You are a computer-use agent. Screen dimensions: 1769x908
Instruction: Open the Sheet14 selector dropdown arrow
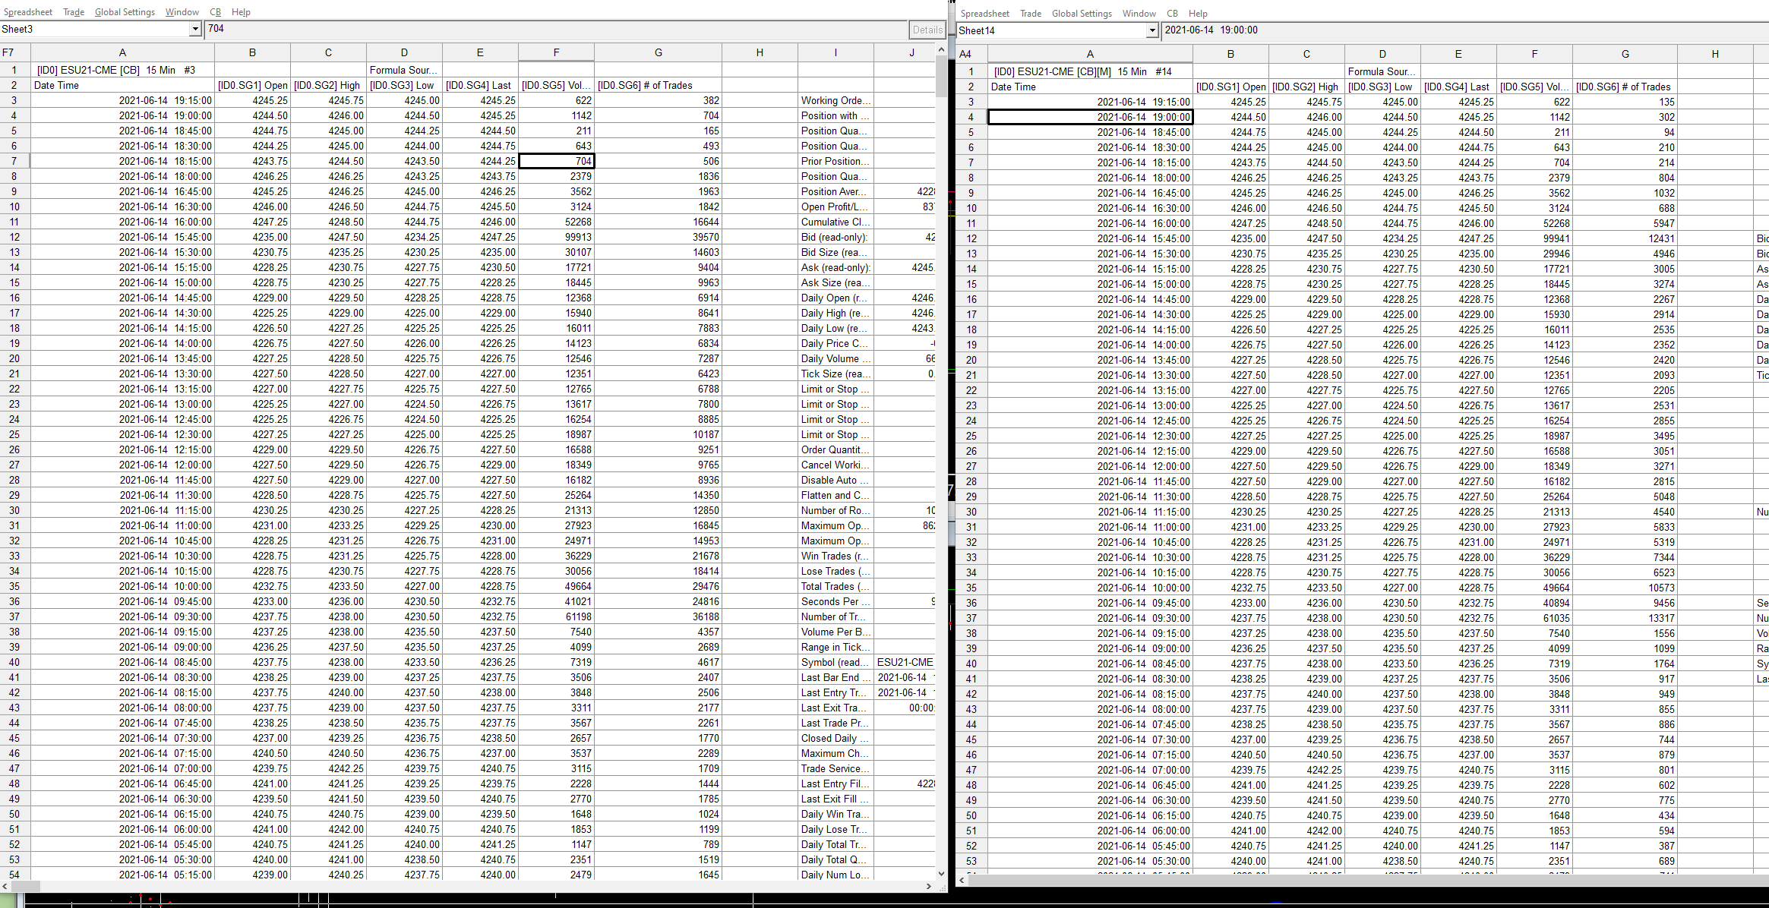pos(1152,30)
